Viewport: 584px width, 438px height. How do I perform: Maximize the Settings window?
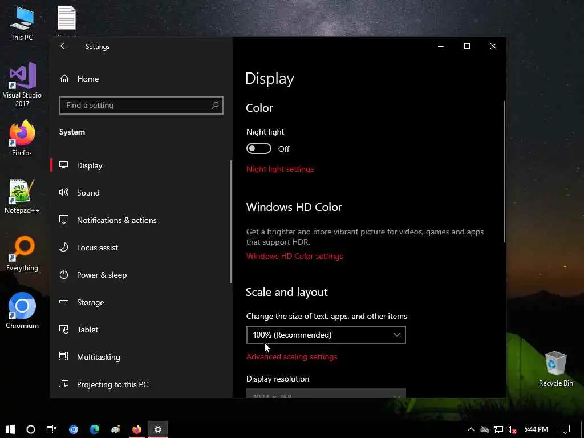467,46
